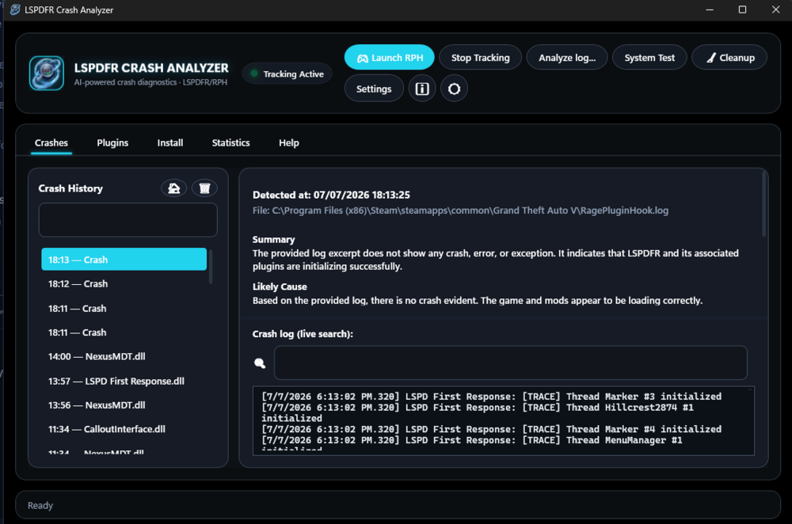Open Settings
The width and height of the screenshot is (792, 524).
click(374, 89)
